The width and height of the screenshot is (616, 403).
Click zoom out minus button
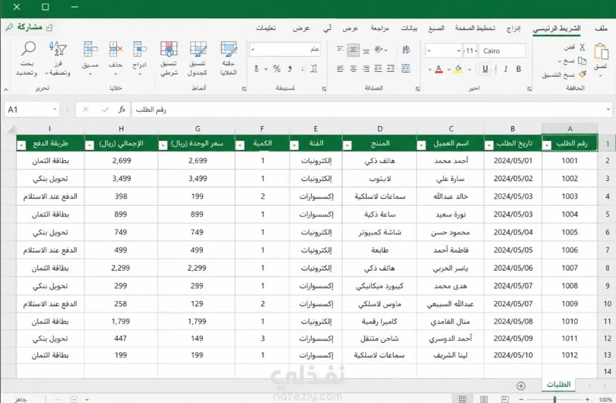(x=521, y=399)
